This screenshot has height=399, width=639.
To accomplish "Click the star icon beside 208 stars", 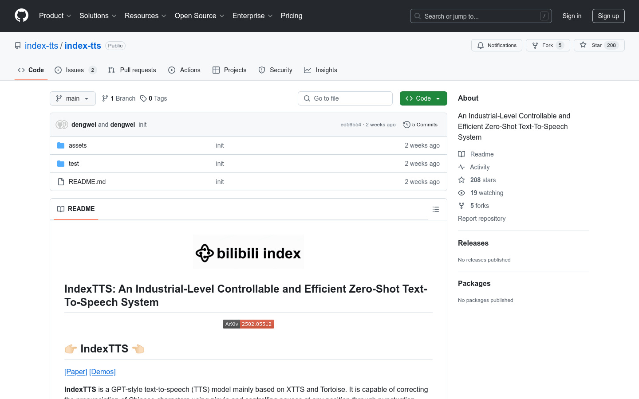I will pyautogui.click(x=461, y=180).
